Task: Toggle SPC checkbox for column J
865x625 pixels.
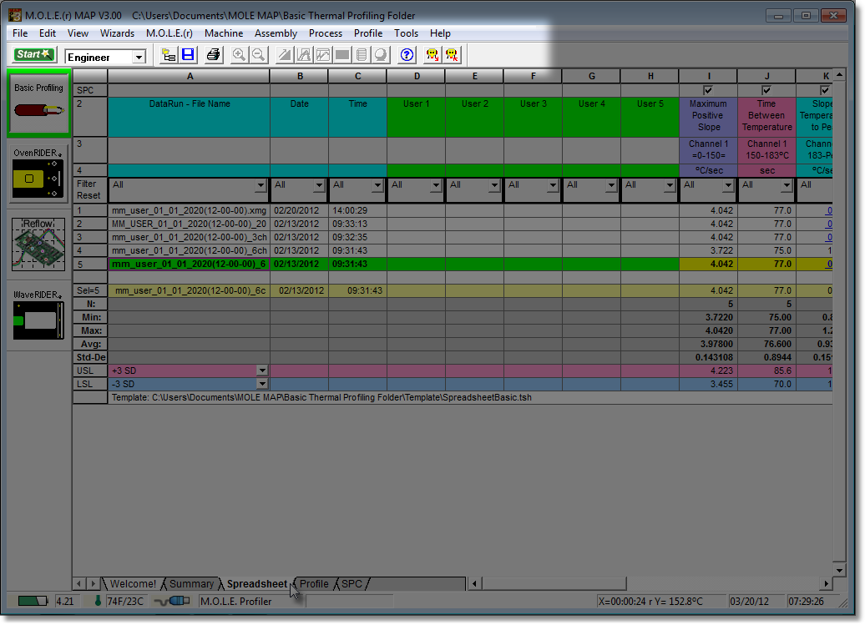Action: coord(766,90)
